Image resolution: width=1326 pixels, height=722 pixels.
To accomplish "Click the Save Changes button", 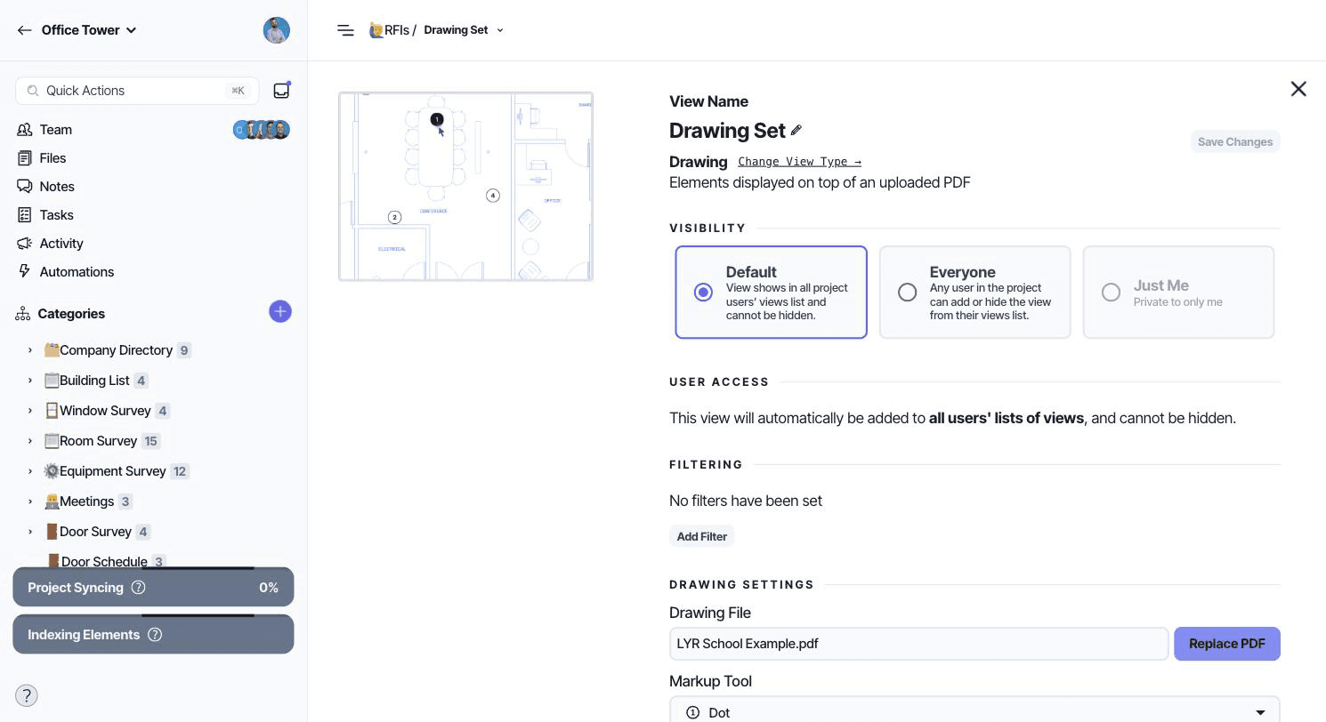I will (1235, 141).
